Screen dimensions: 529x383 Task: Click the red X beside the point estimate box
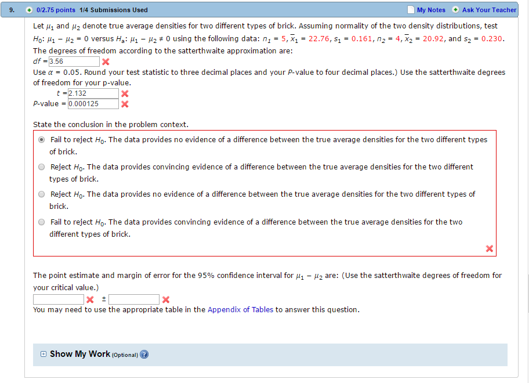pyautogui.click(x=90, y=299)
